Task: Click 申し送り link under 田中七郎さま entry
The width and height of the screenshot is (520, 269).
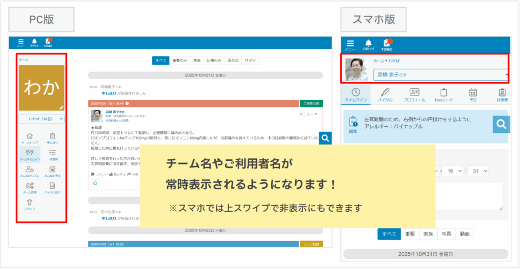Action: tap(109, 219)
